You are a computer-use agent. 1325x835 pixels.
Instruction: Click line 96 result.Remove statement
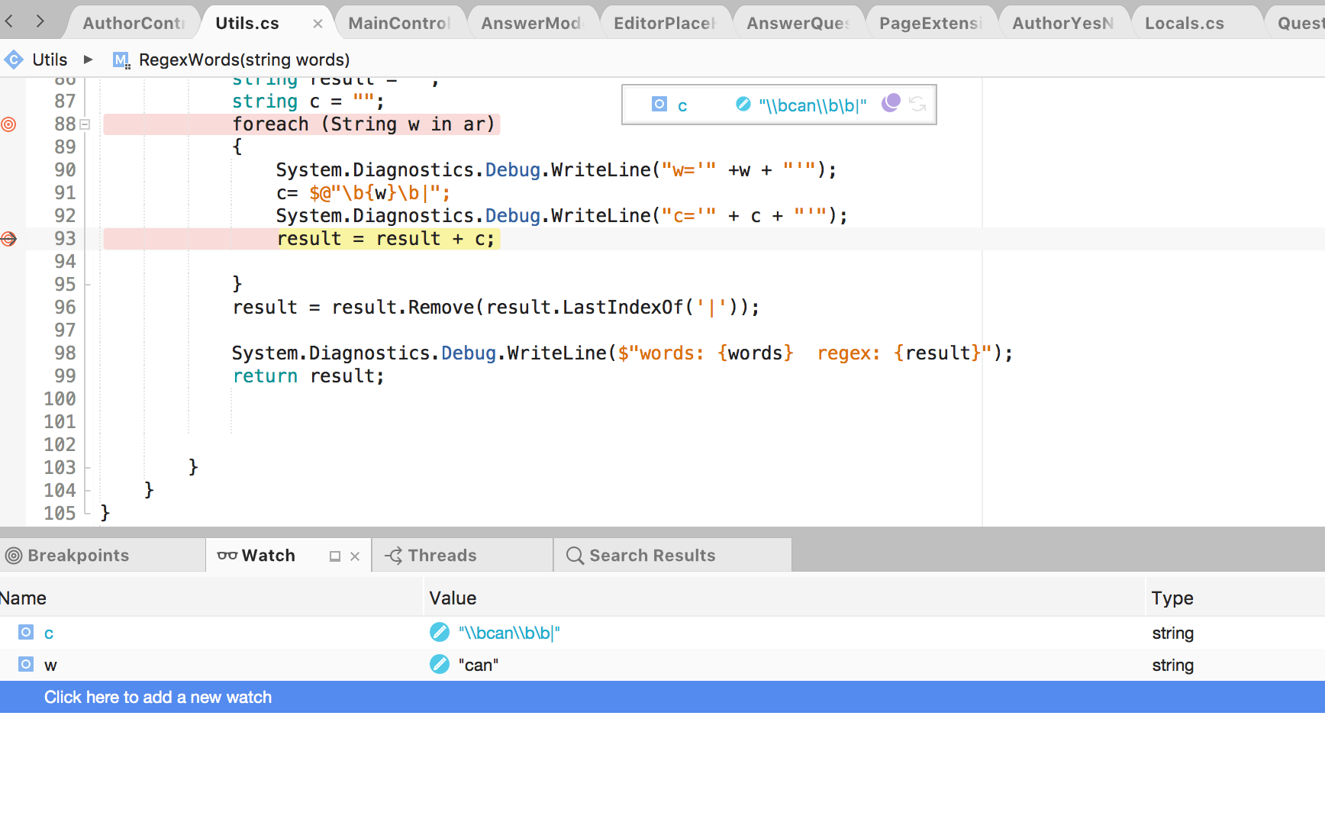pos(496,308)
